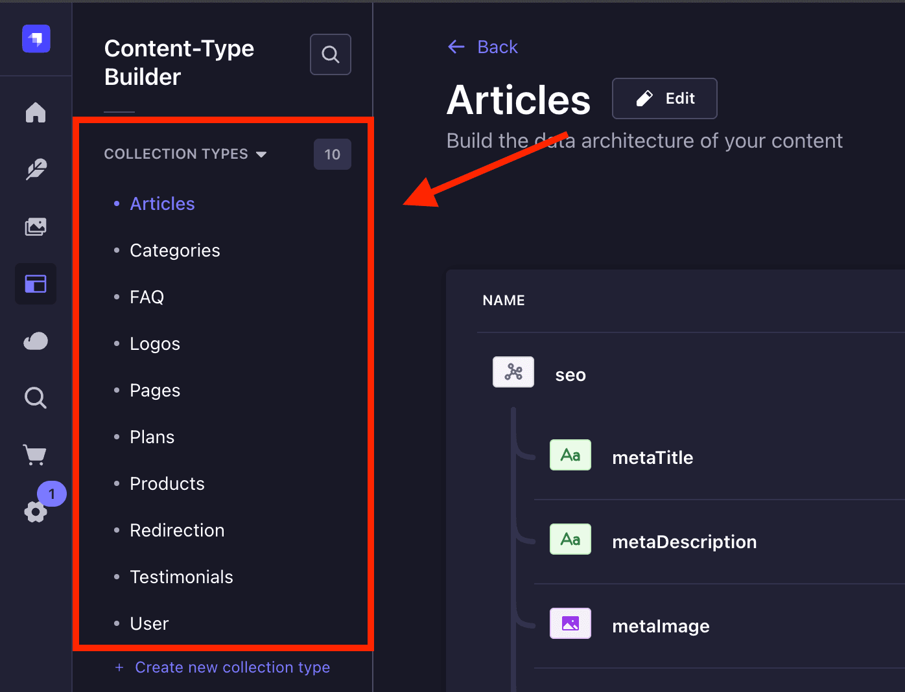This screenshot has width=905, height=692.
Task: Open the Logos collection type
Action: (155, 343)
